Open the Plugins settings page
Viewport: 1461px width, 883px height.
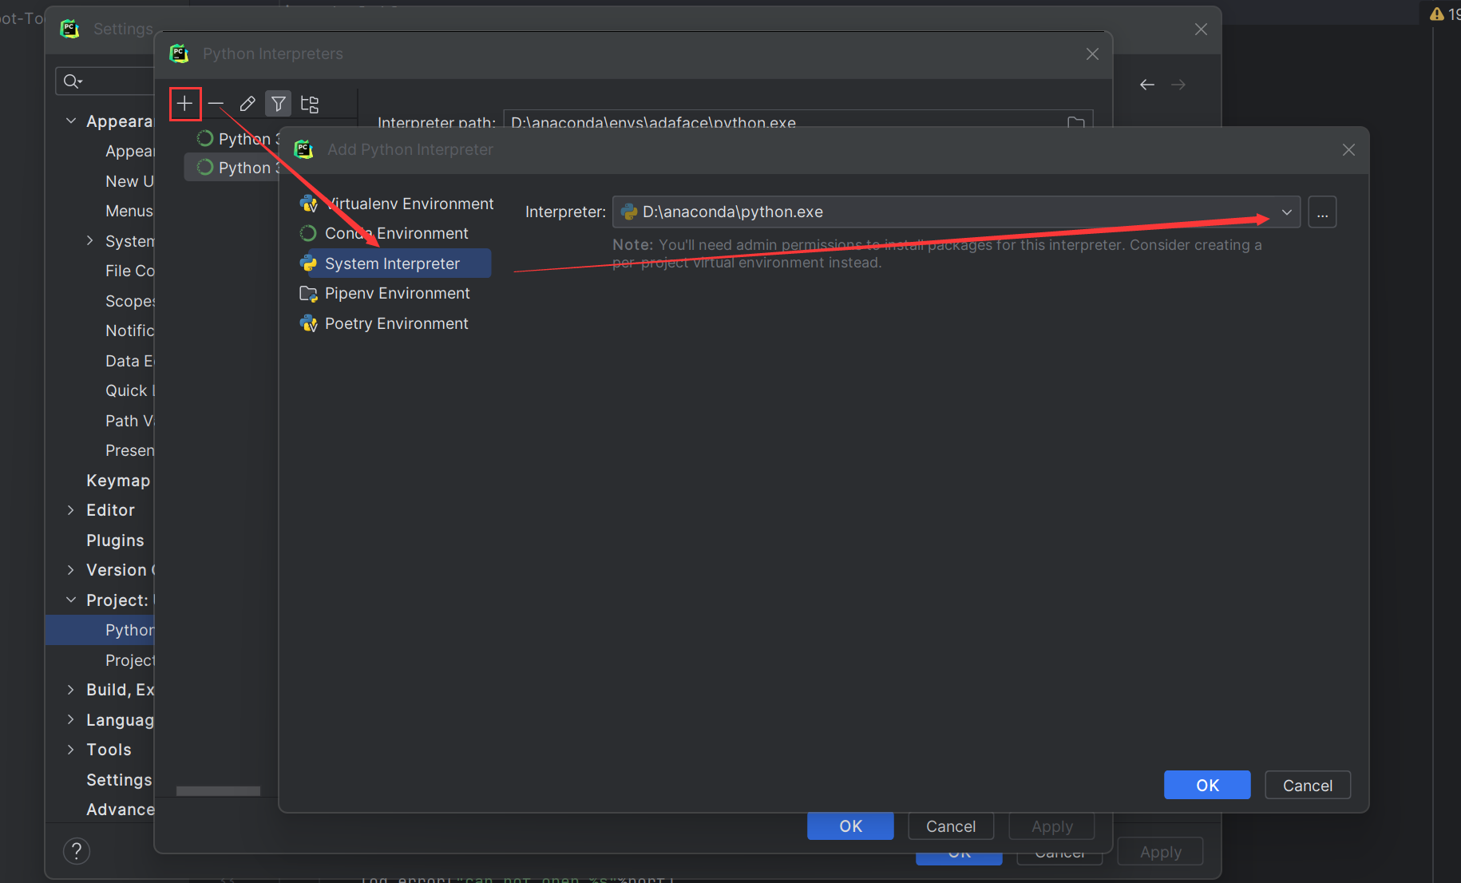(x=115, y=540)
